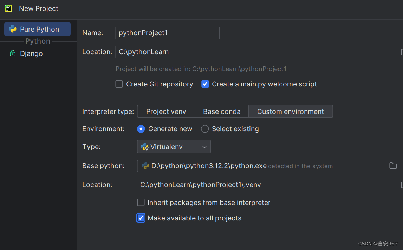
Task: Click the Python icon beside Pure Python
Action: click(x=13, y=29)
